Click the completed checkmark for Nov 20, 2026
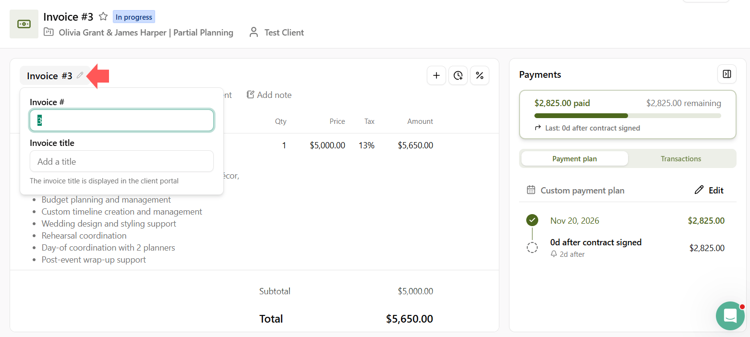 click(532, 220)
